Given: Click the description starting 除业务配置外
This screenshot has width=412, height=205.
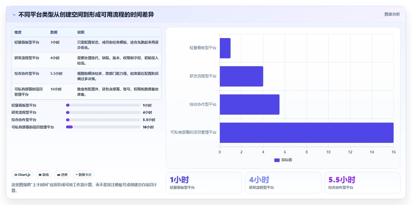Looking at the screenshot, I should [118, 92].
